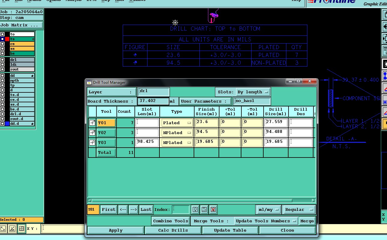Open the Update Tools Numbers dropdown

[x=266, y=221]
